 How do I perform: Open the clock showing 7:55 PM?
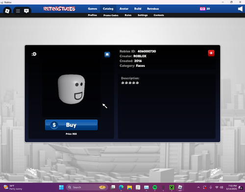(232, 187)
